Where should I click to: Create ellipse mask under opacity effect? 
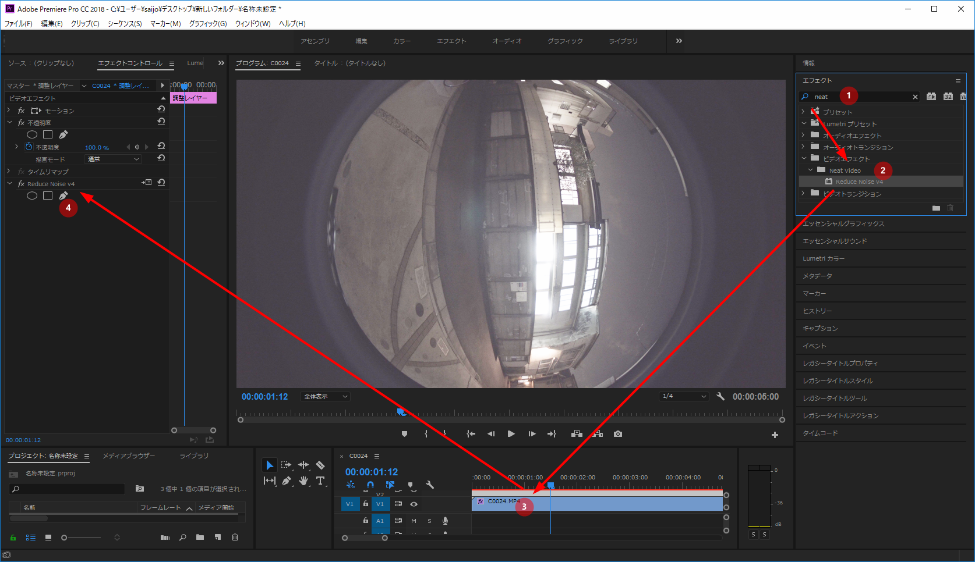[32, 134]
